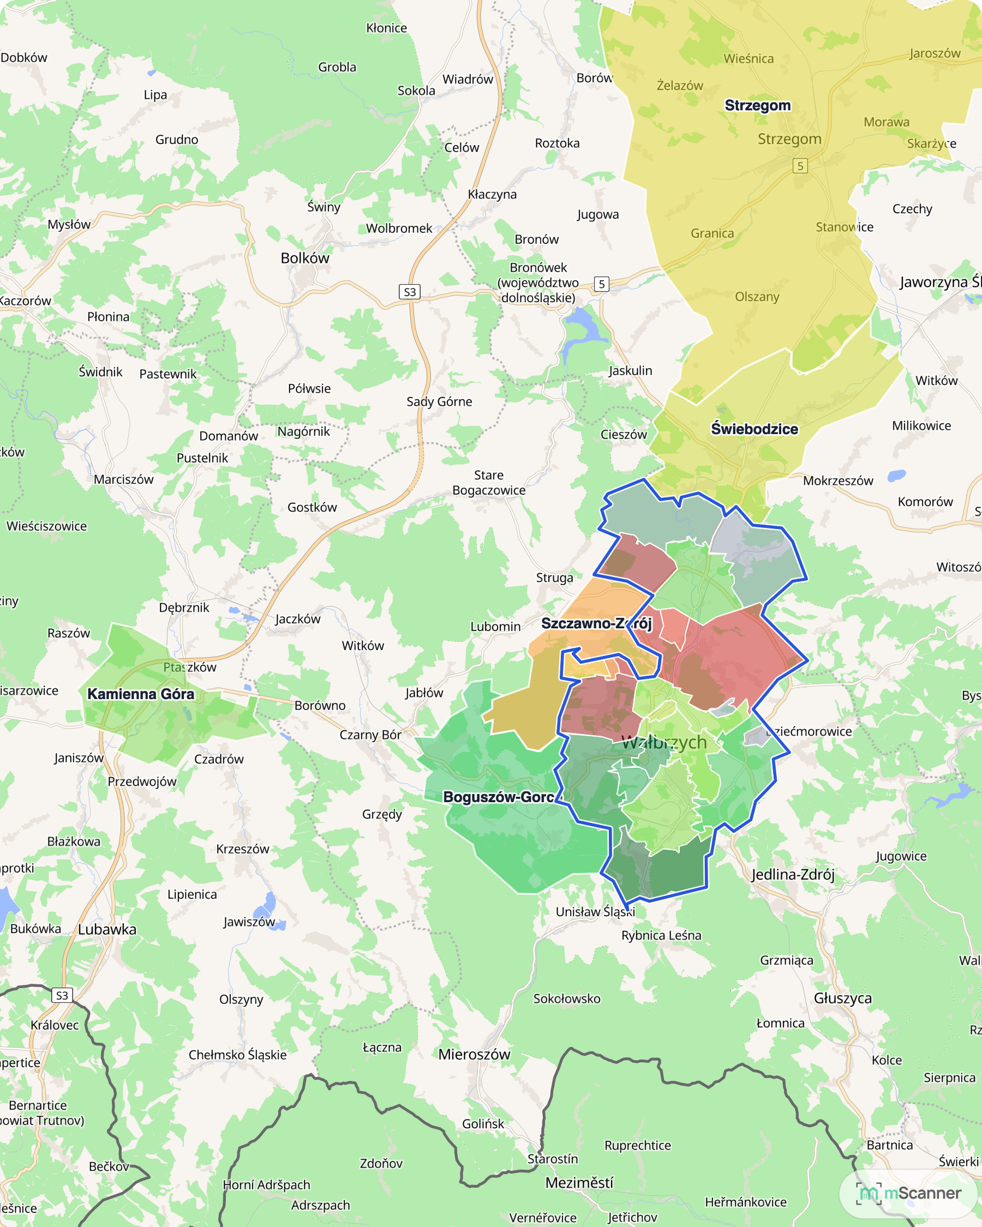
Task: Click the Olszany village label
Action: point(757,297)
